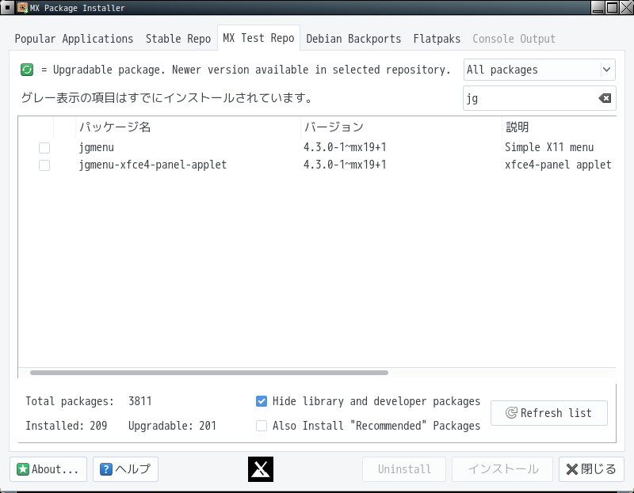Click the Uninstall button
This screenshot has height=493, width=634.
pos(404,469)
